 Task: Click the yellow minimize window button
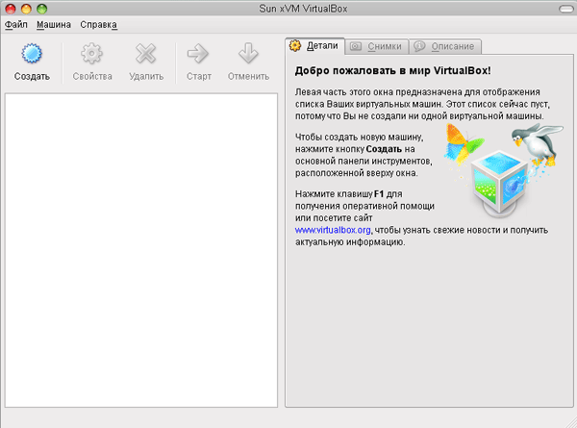coord(26,9)
